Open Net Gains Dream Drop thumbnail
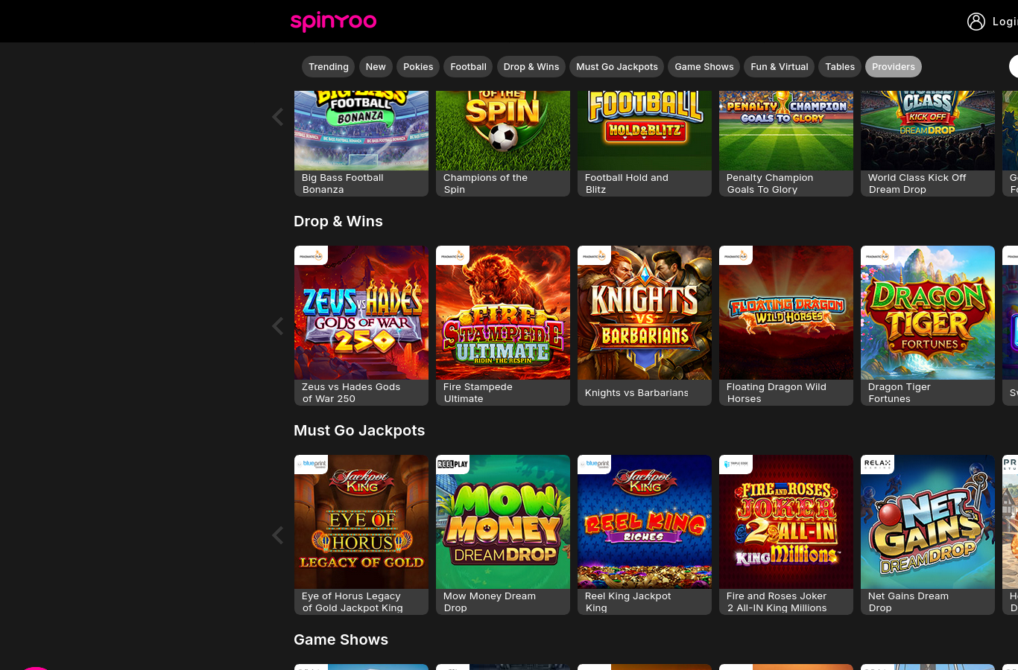This screenshot has height=670, width=1018. coord(928,522)
